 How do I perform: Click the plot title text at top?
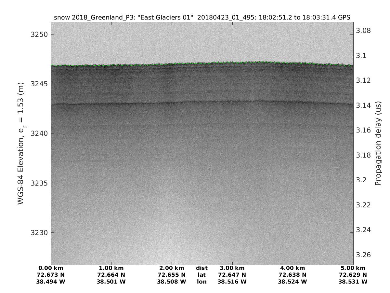click(202, 18)
